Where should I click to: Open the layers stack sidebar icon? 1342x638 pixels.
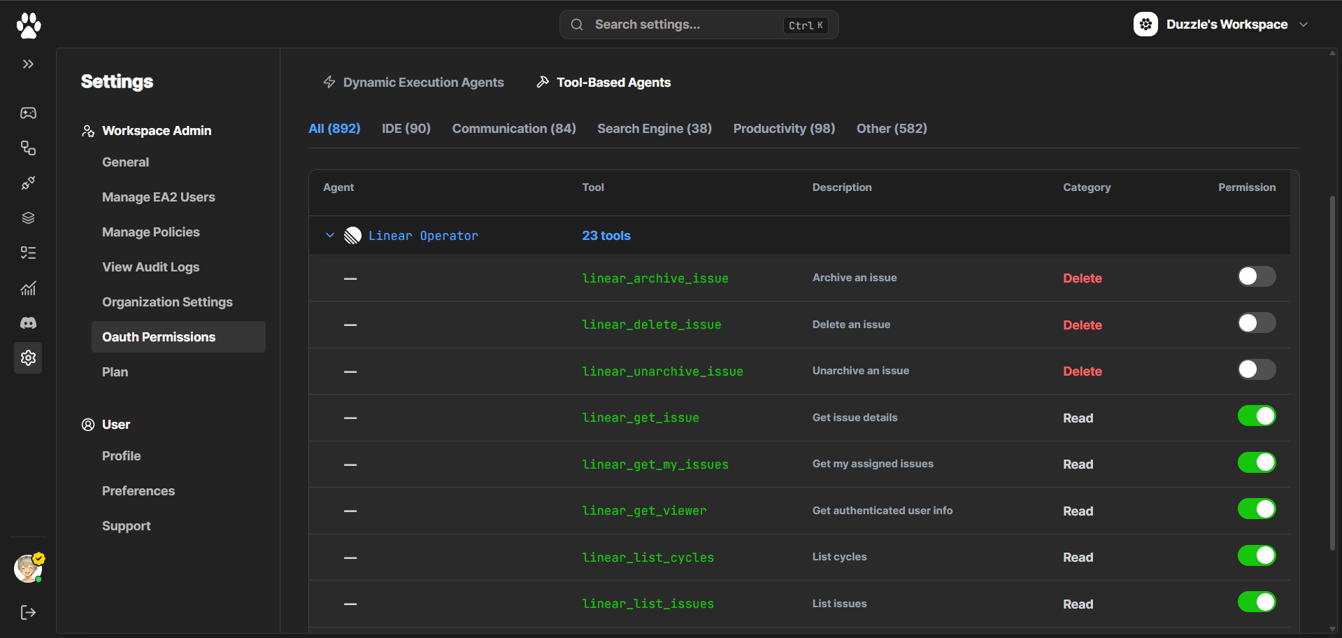[x=28, y=218]
